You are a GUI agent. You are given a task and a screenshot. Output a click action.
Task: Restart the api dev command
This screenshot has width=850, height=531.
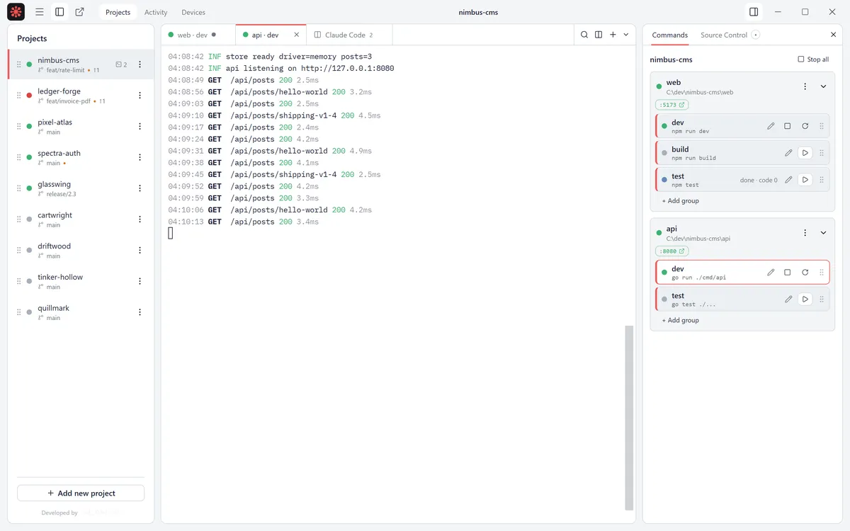(x=805, y=273)
